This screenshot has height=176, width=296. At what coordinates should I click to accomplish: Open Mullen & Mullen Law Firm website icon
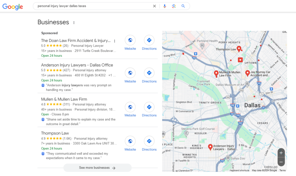tap(130, 107)
